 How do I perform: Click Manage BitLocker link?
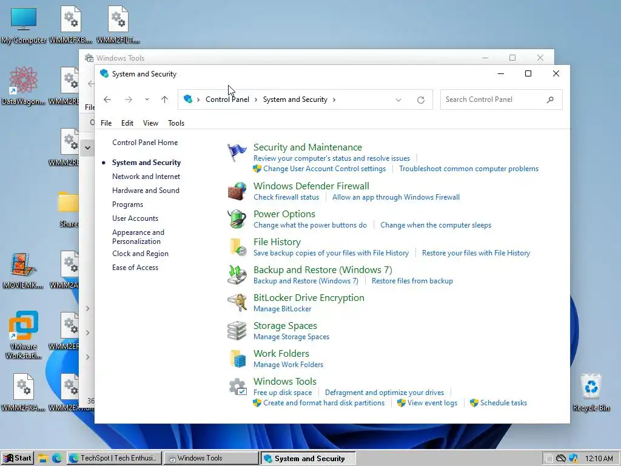click(x=283, y=309)
